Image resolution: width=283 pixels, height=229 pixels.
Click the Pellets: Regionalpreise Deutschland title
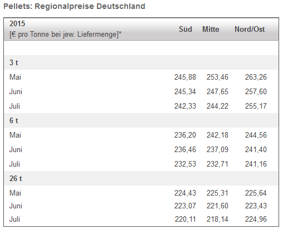click(x=74, y=6)
